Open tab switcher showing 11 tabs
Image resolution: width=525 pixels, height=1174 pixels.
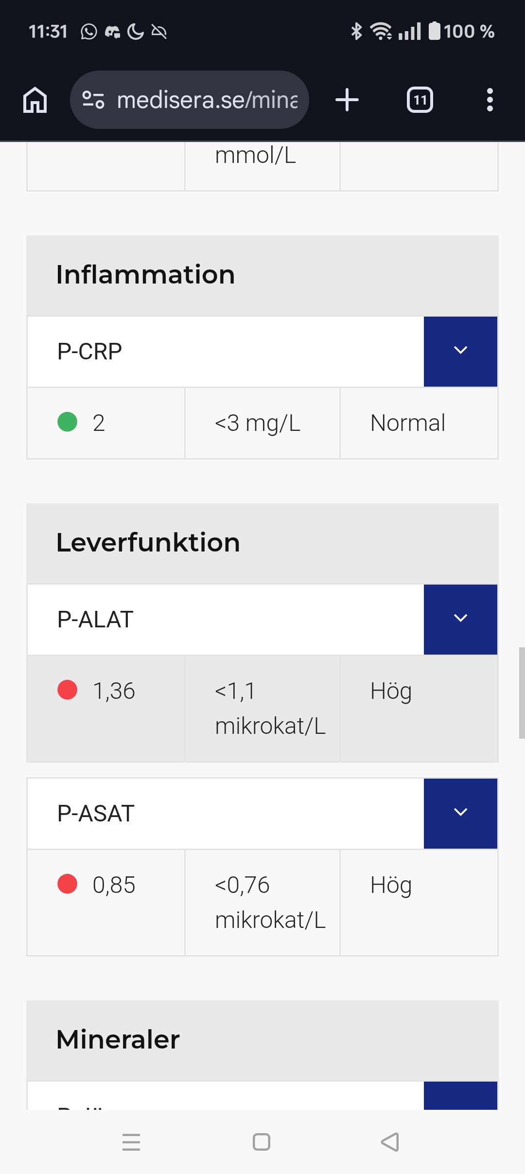[x=420, y=100]
